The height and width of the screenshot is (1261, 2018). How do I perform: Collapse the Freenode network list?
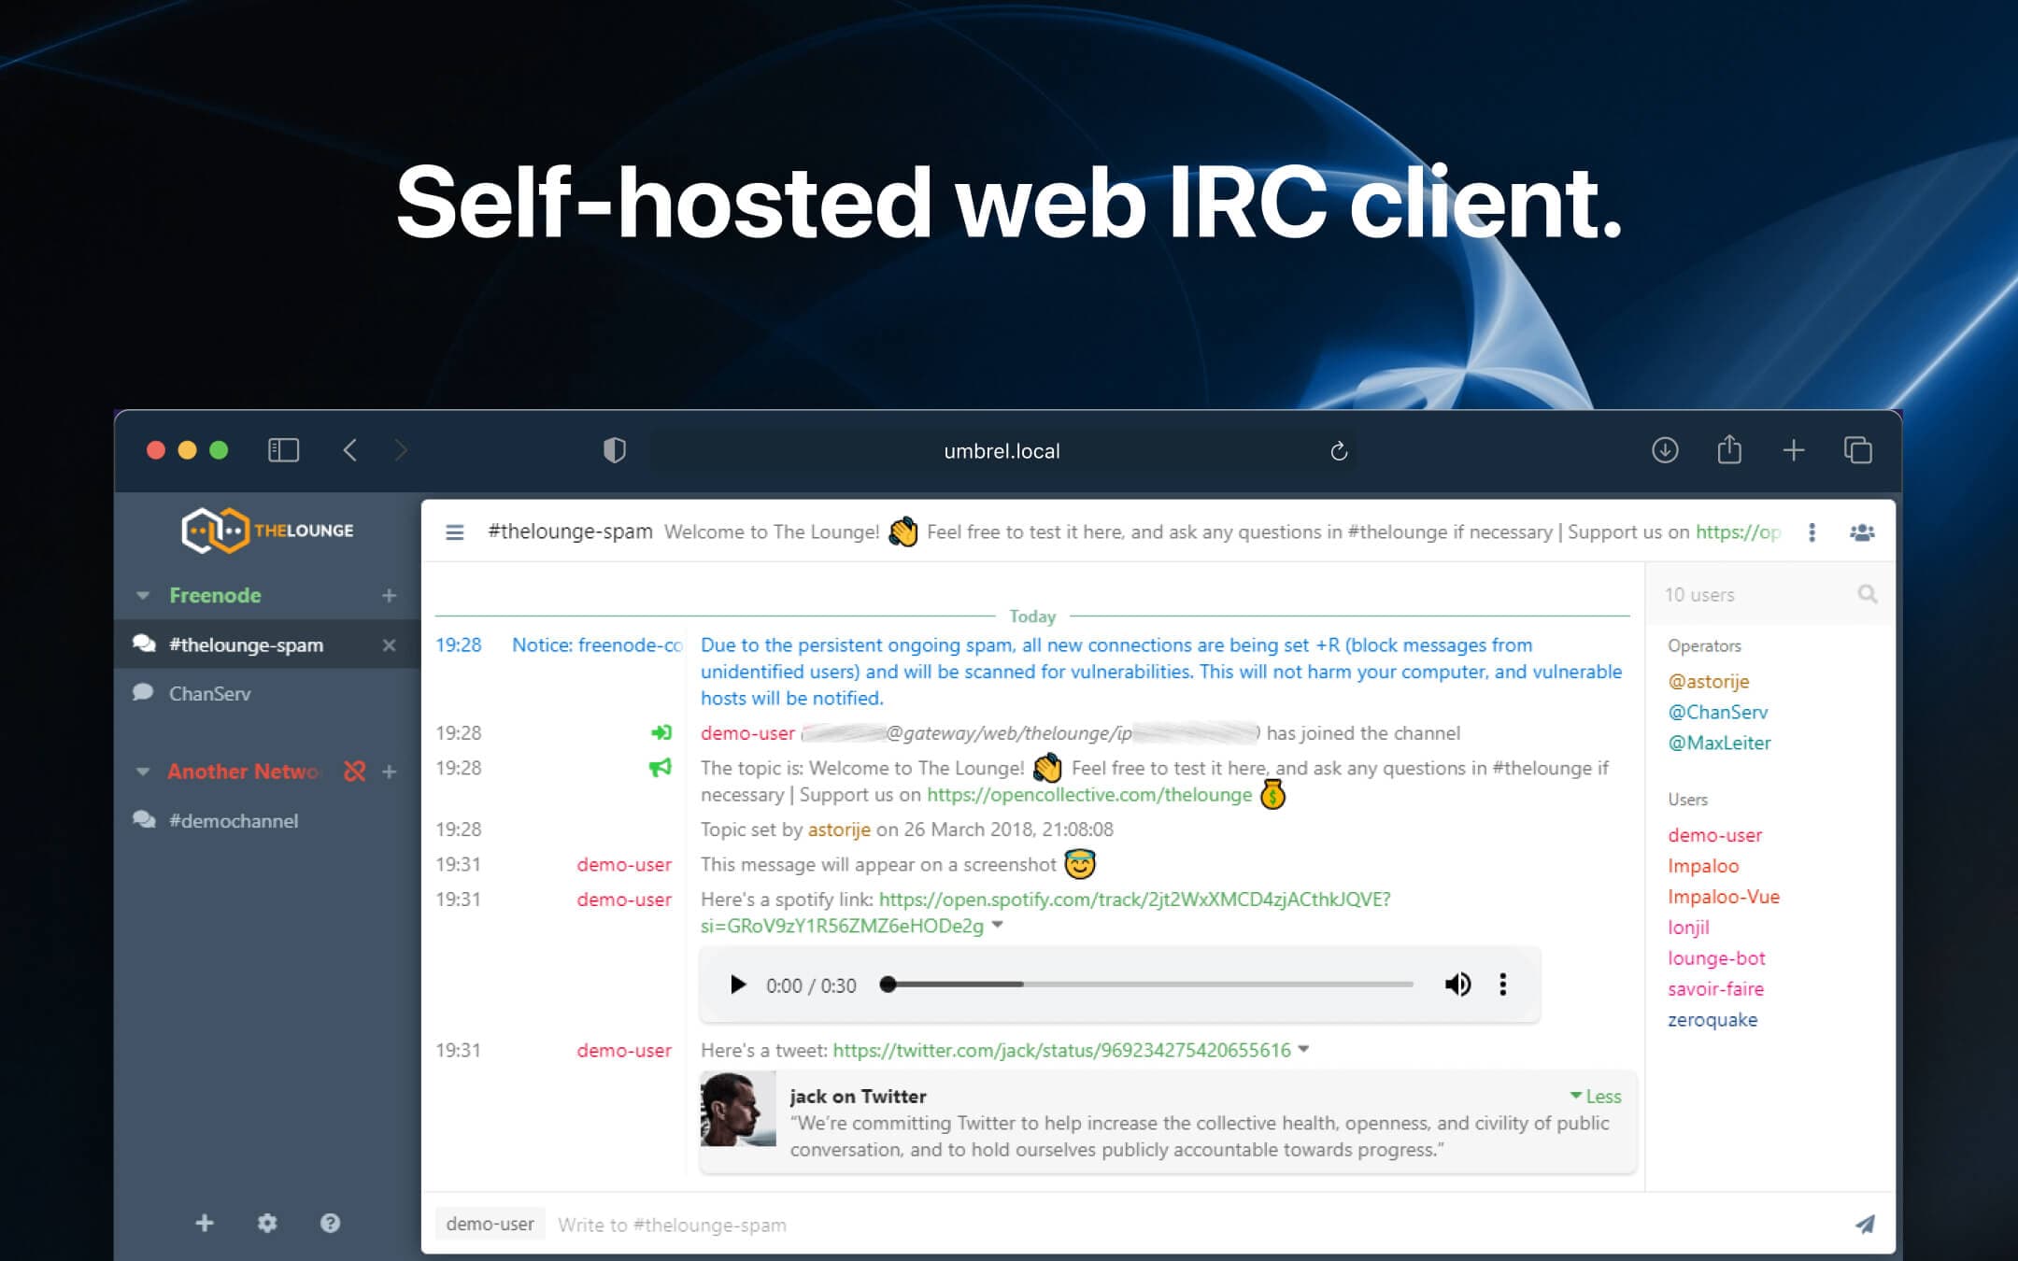[x=143, y=596]
